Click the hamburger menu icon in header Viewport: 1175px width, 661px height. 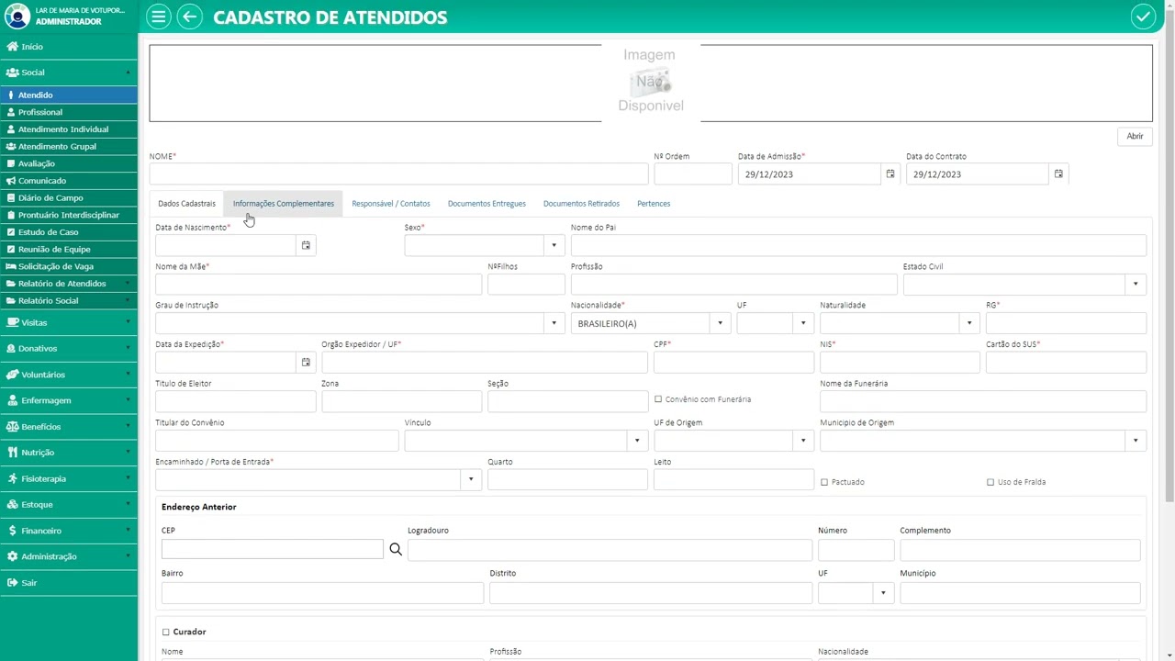tap(159, 17)
